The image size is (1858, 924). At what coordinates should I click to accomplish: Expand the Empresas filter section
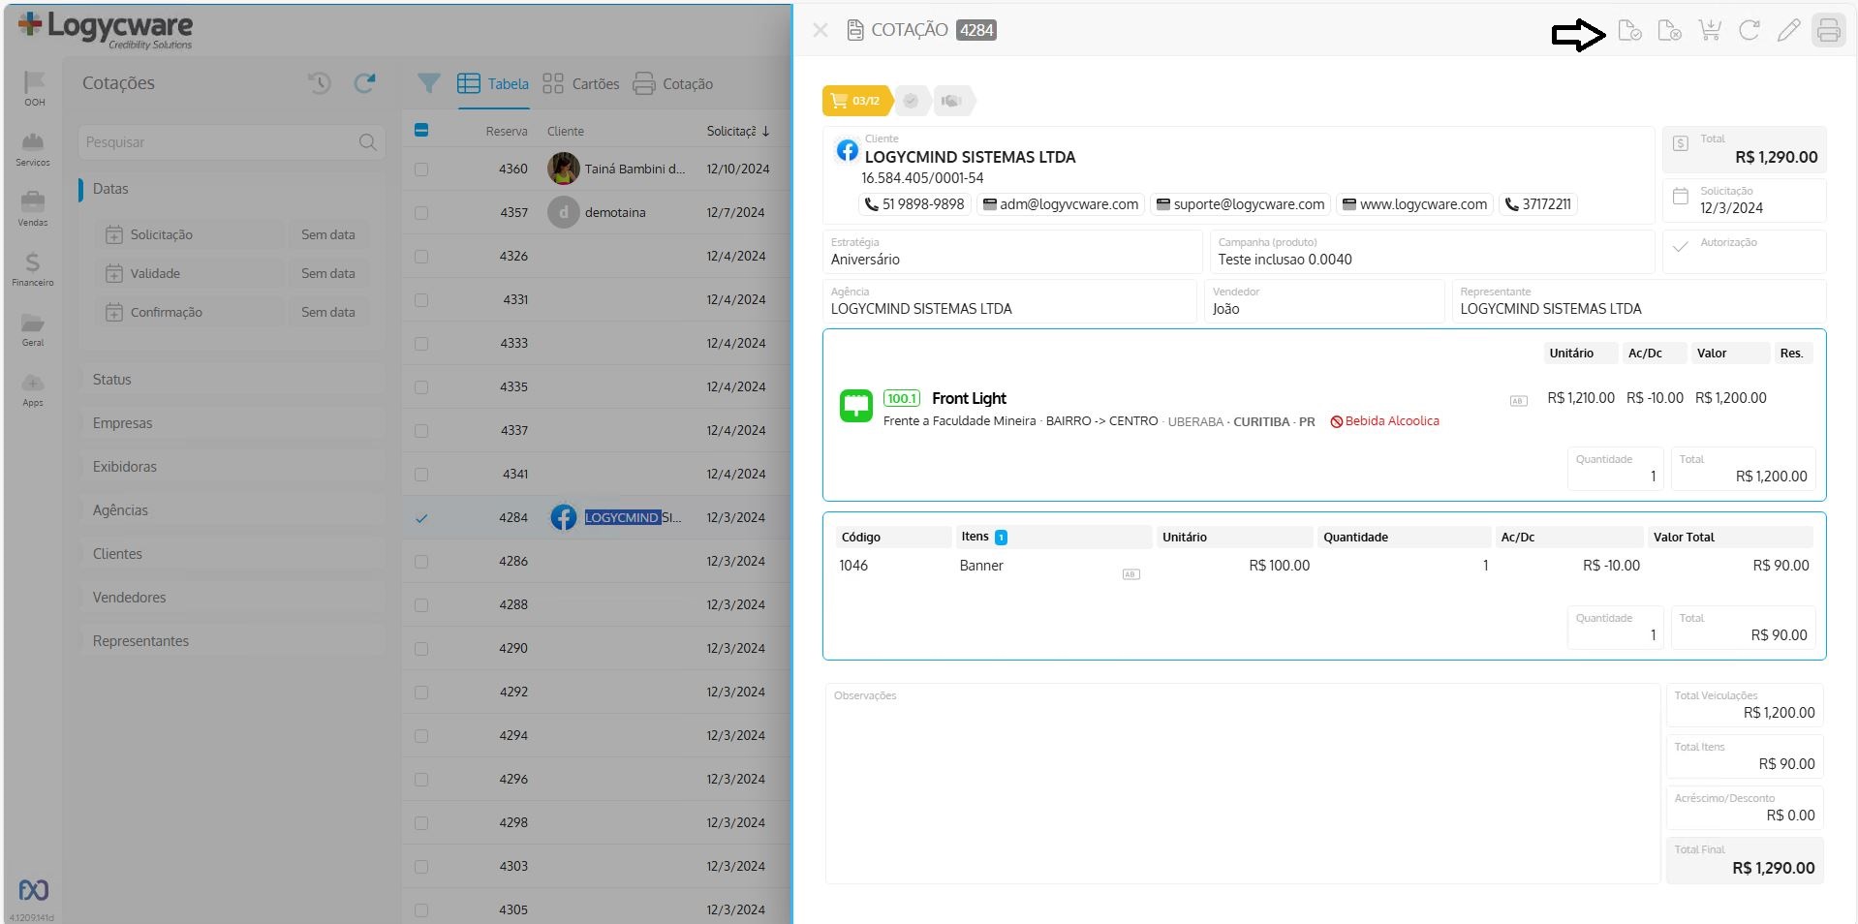click(232, 423)
